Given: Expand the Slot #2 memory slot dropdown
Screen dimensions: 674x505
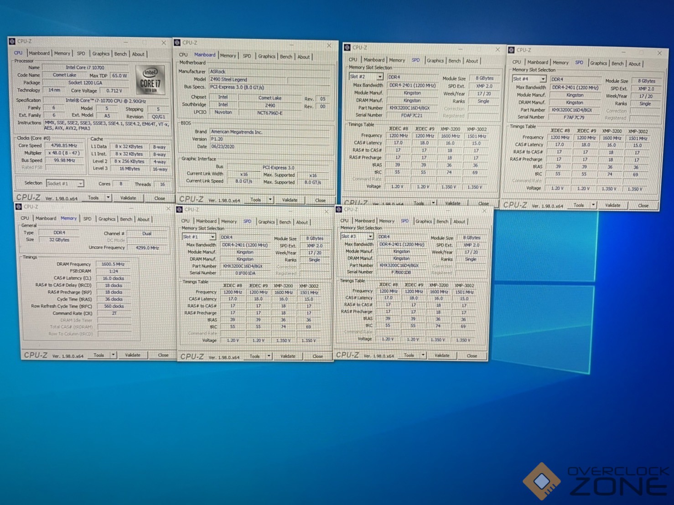Looking at the screenshot, I should (379, 77).
